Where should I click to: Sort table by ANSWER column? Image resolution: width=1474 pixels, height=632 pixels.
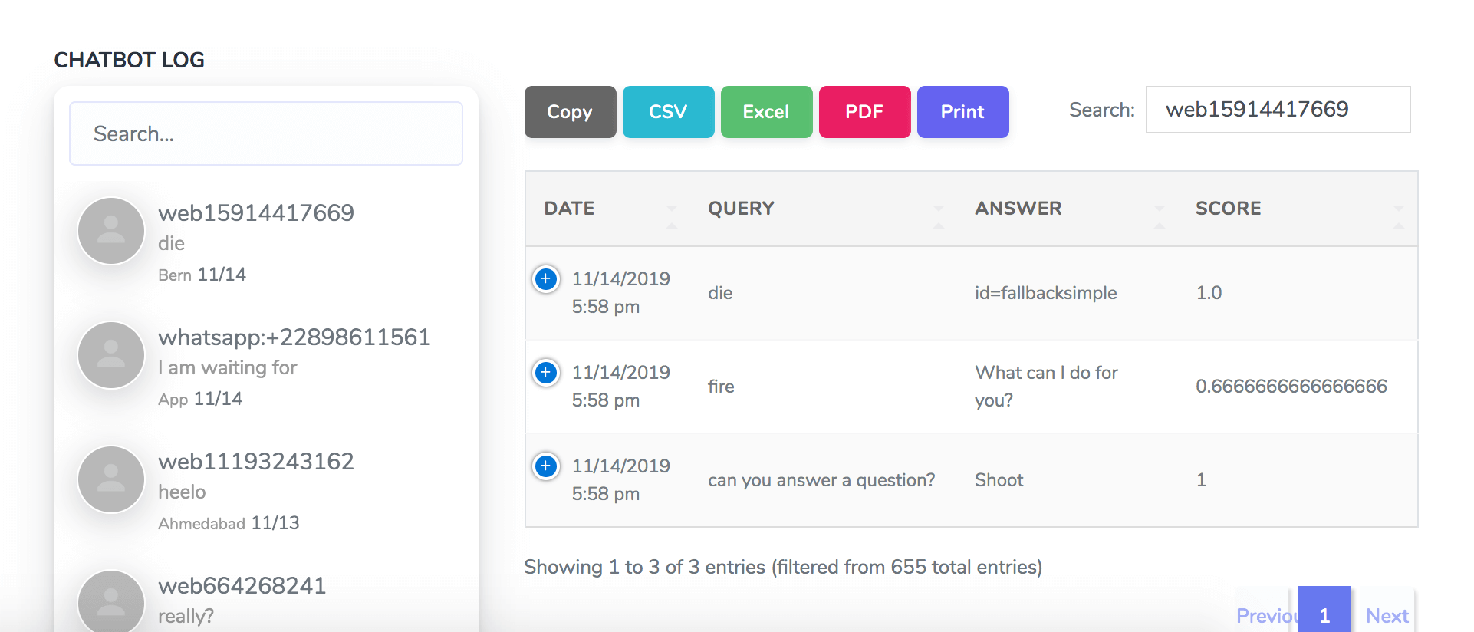[1067, 209]
